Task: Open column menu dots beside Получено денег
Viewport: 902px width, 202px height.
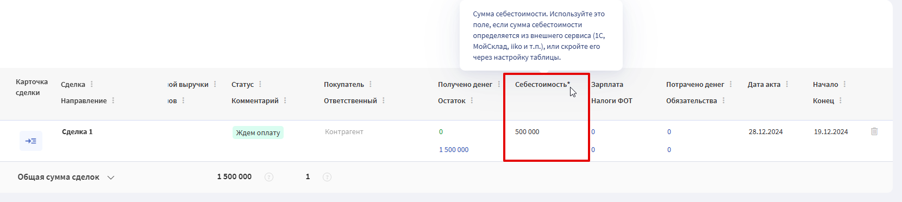Action: click(x=499, y=84)
